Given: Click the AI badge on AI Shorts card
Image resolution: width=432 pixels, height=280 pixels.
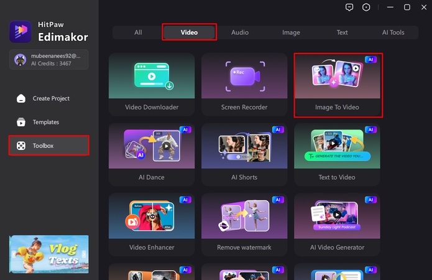Looking at the screenshot, I should 278,129.
